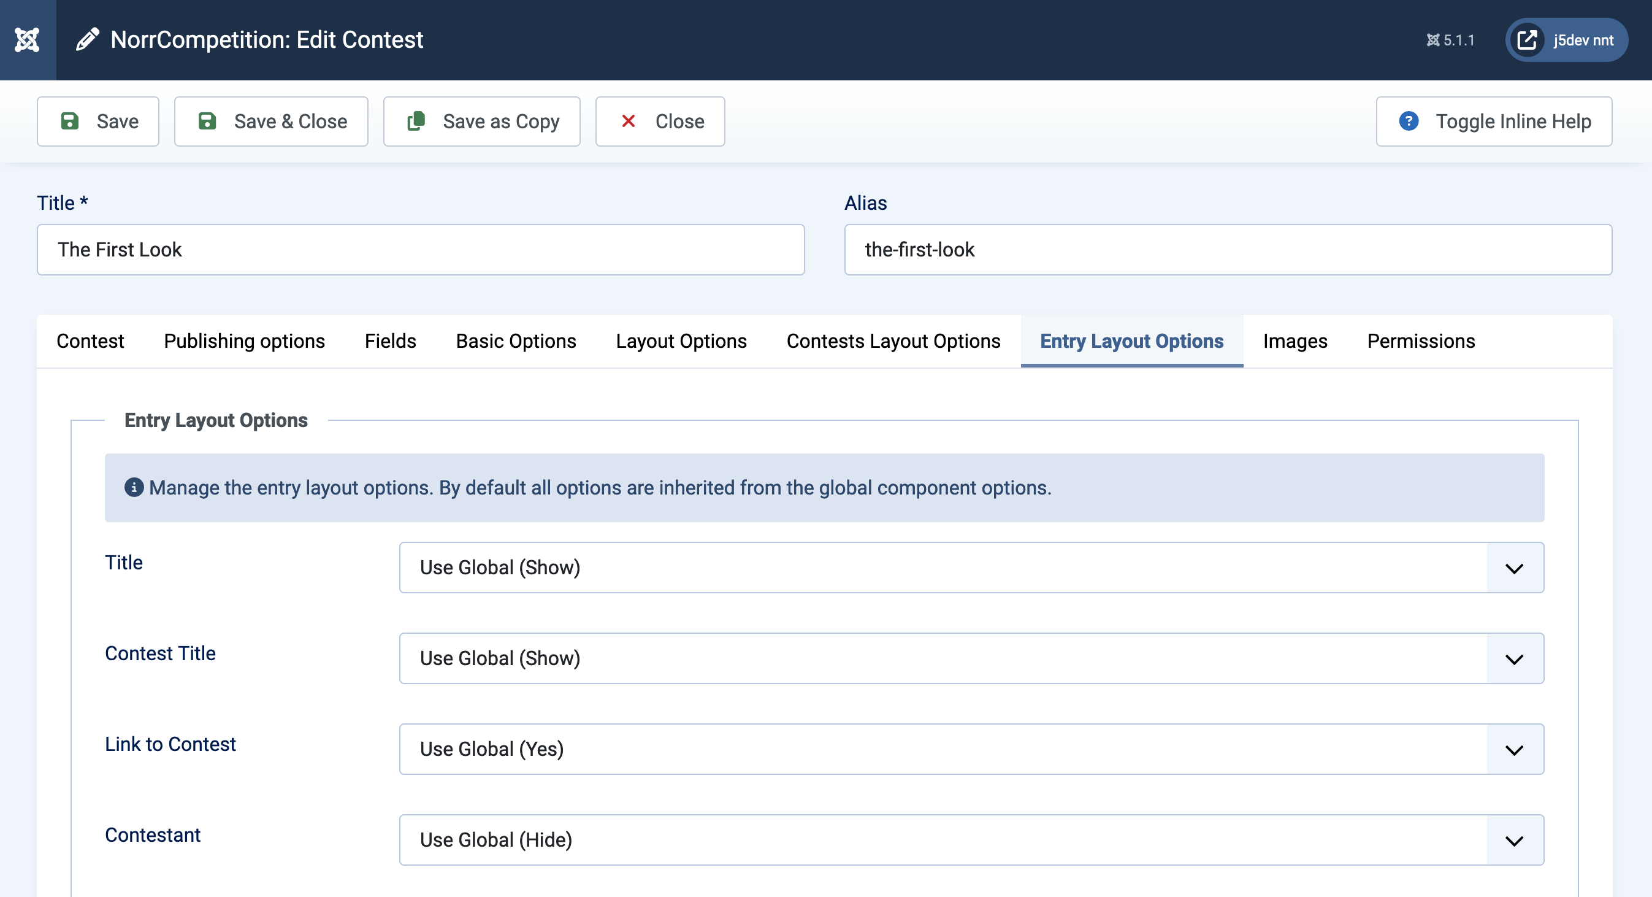Viewport: 1652px width, 897px height.
Task: Click the Link to Contest label
Action: point(170,744)
